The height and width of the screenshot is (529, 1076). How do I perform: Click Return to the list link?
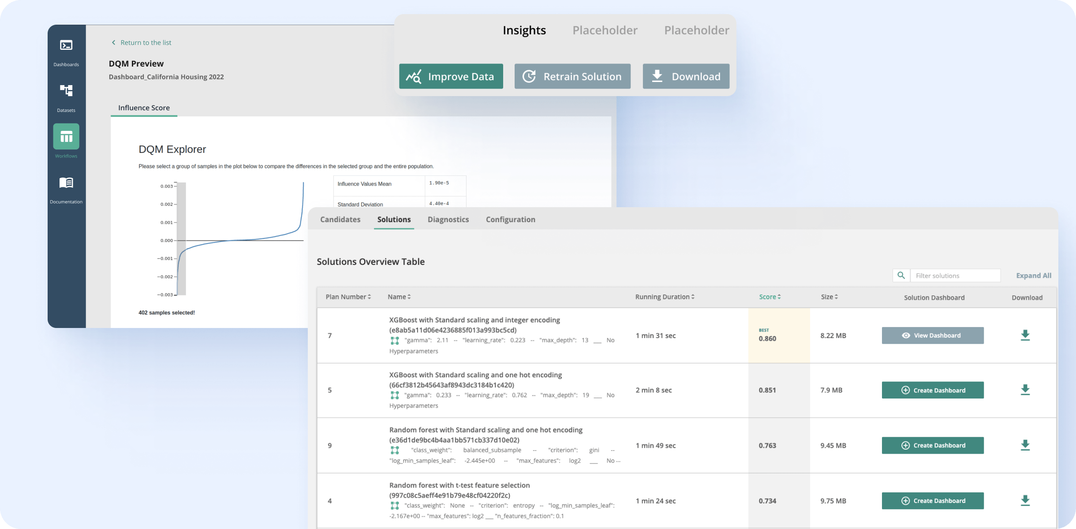(146, 43)
